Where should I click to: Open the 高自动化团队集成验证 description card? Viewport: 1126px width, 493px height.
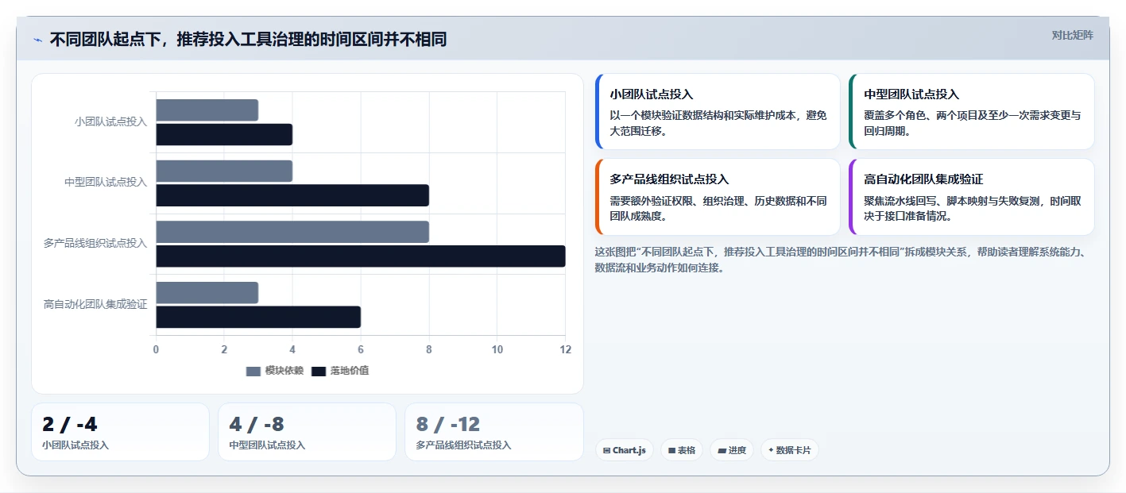click(972, 197)
